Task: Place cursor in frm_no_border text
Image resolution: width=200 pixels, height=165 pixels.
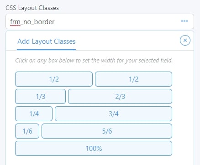Action: 32,22
